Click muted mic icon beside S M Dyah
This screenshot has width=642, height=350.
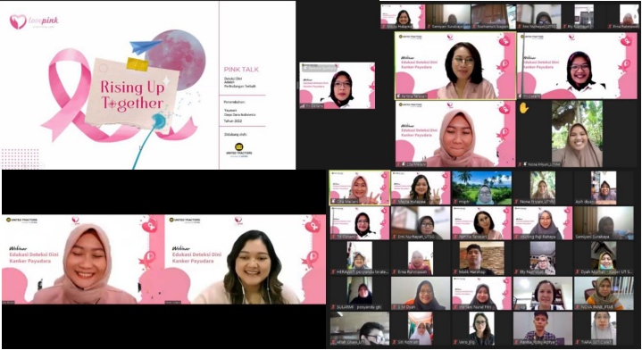click(x=395, y=306)
